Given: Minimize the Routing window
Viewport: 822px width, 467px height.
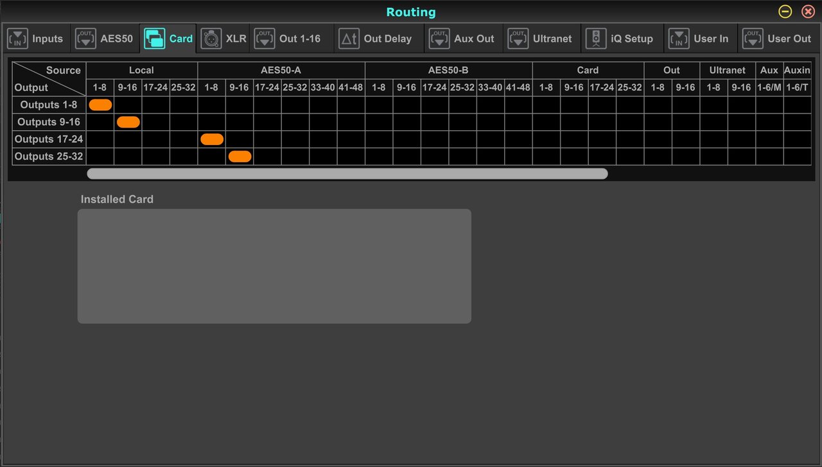Looking at the screenshot, I should point(785,12).
